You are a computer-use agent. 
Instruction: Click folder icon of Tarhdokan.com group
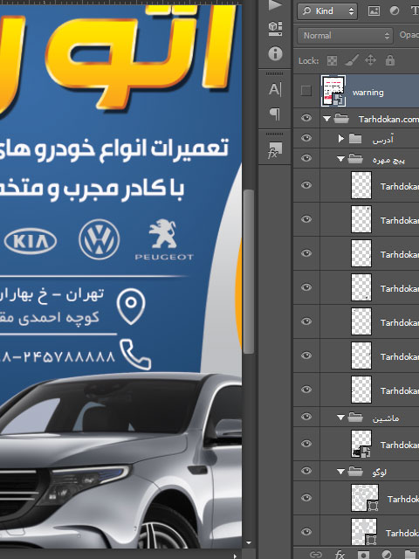coord(341,119)
